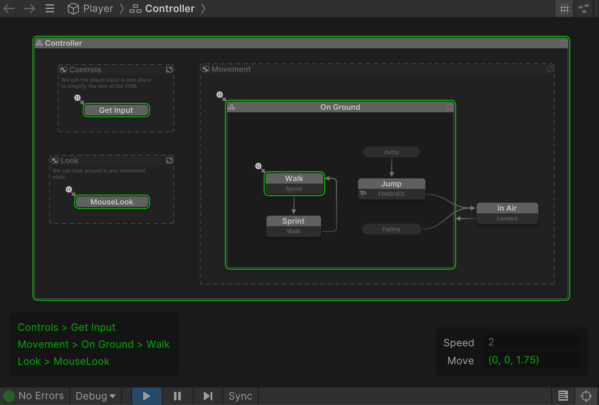The image size is (599, 405).
Task: Click the On Ground hierarchy icon
Action: click(231, 107)
